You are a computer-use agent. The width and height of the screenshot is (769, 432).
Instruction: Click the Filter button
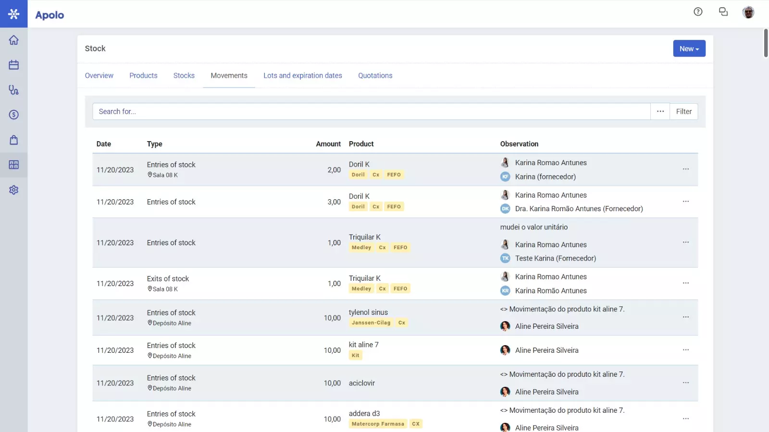pyautogui.click(x=683, y=111)
